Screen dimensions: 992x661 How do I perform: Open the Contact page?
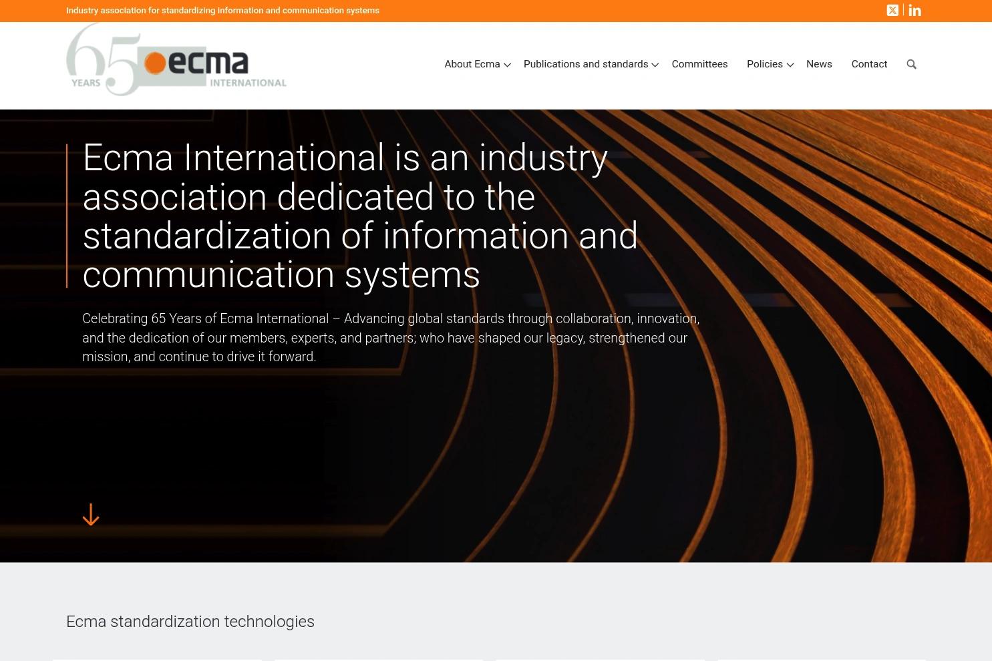pyautogui.click(x=869, y=64)
